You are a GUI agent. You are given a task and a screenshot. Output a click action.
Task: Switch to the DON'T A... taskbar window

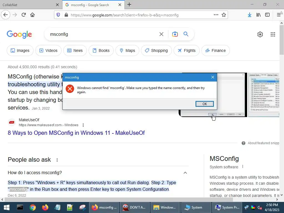point(135,207)
